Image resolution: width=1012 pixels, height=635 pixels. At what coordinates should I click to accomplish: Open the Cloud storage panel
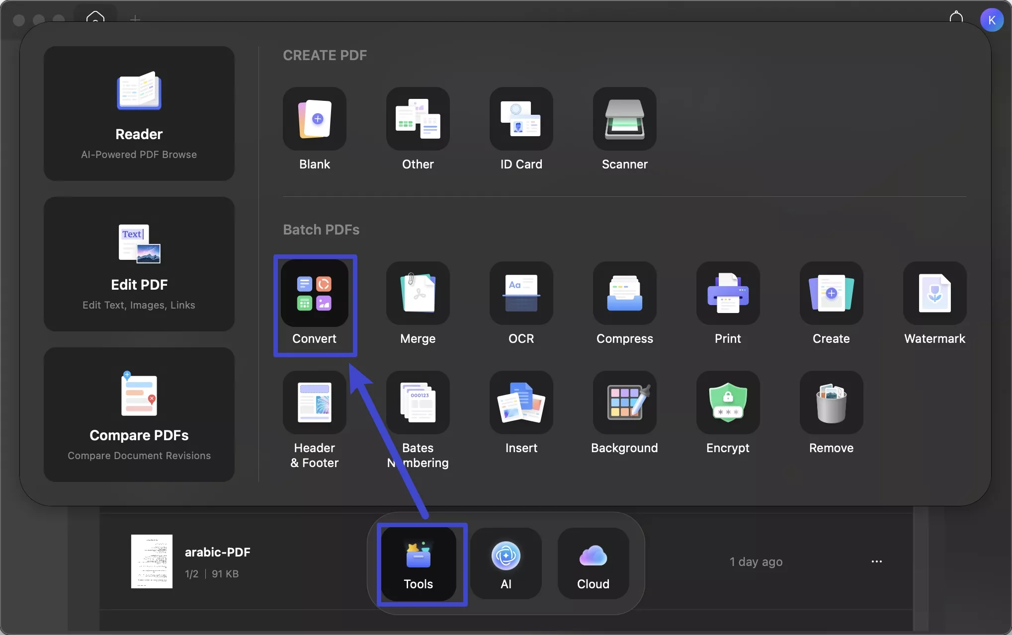point(592,564)
